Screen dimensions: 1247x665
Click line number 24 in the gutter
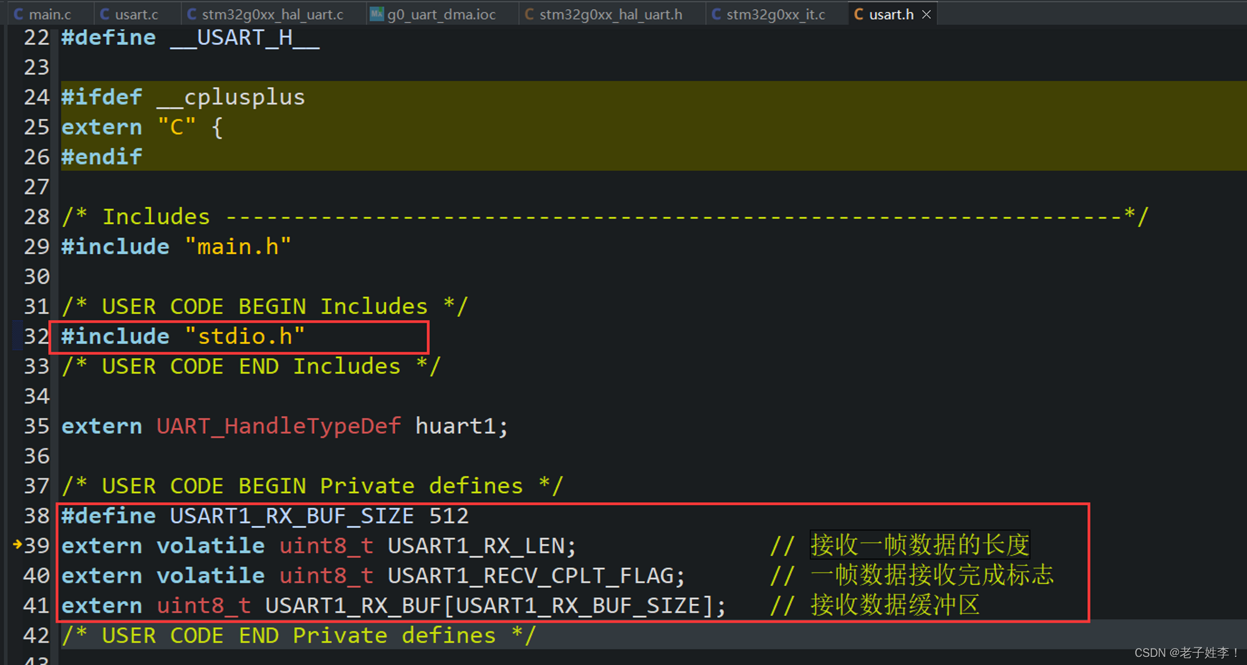coord(36,97)
